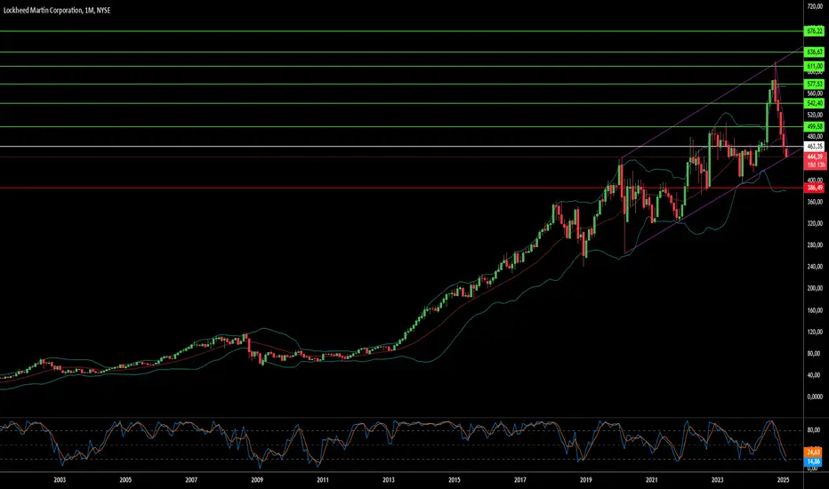Select the 2021 time axis label

coord(651,480)
